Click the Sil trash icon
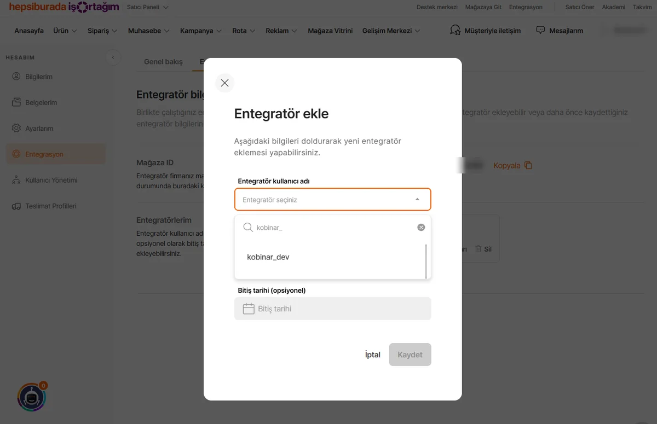 coord(478,249)
